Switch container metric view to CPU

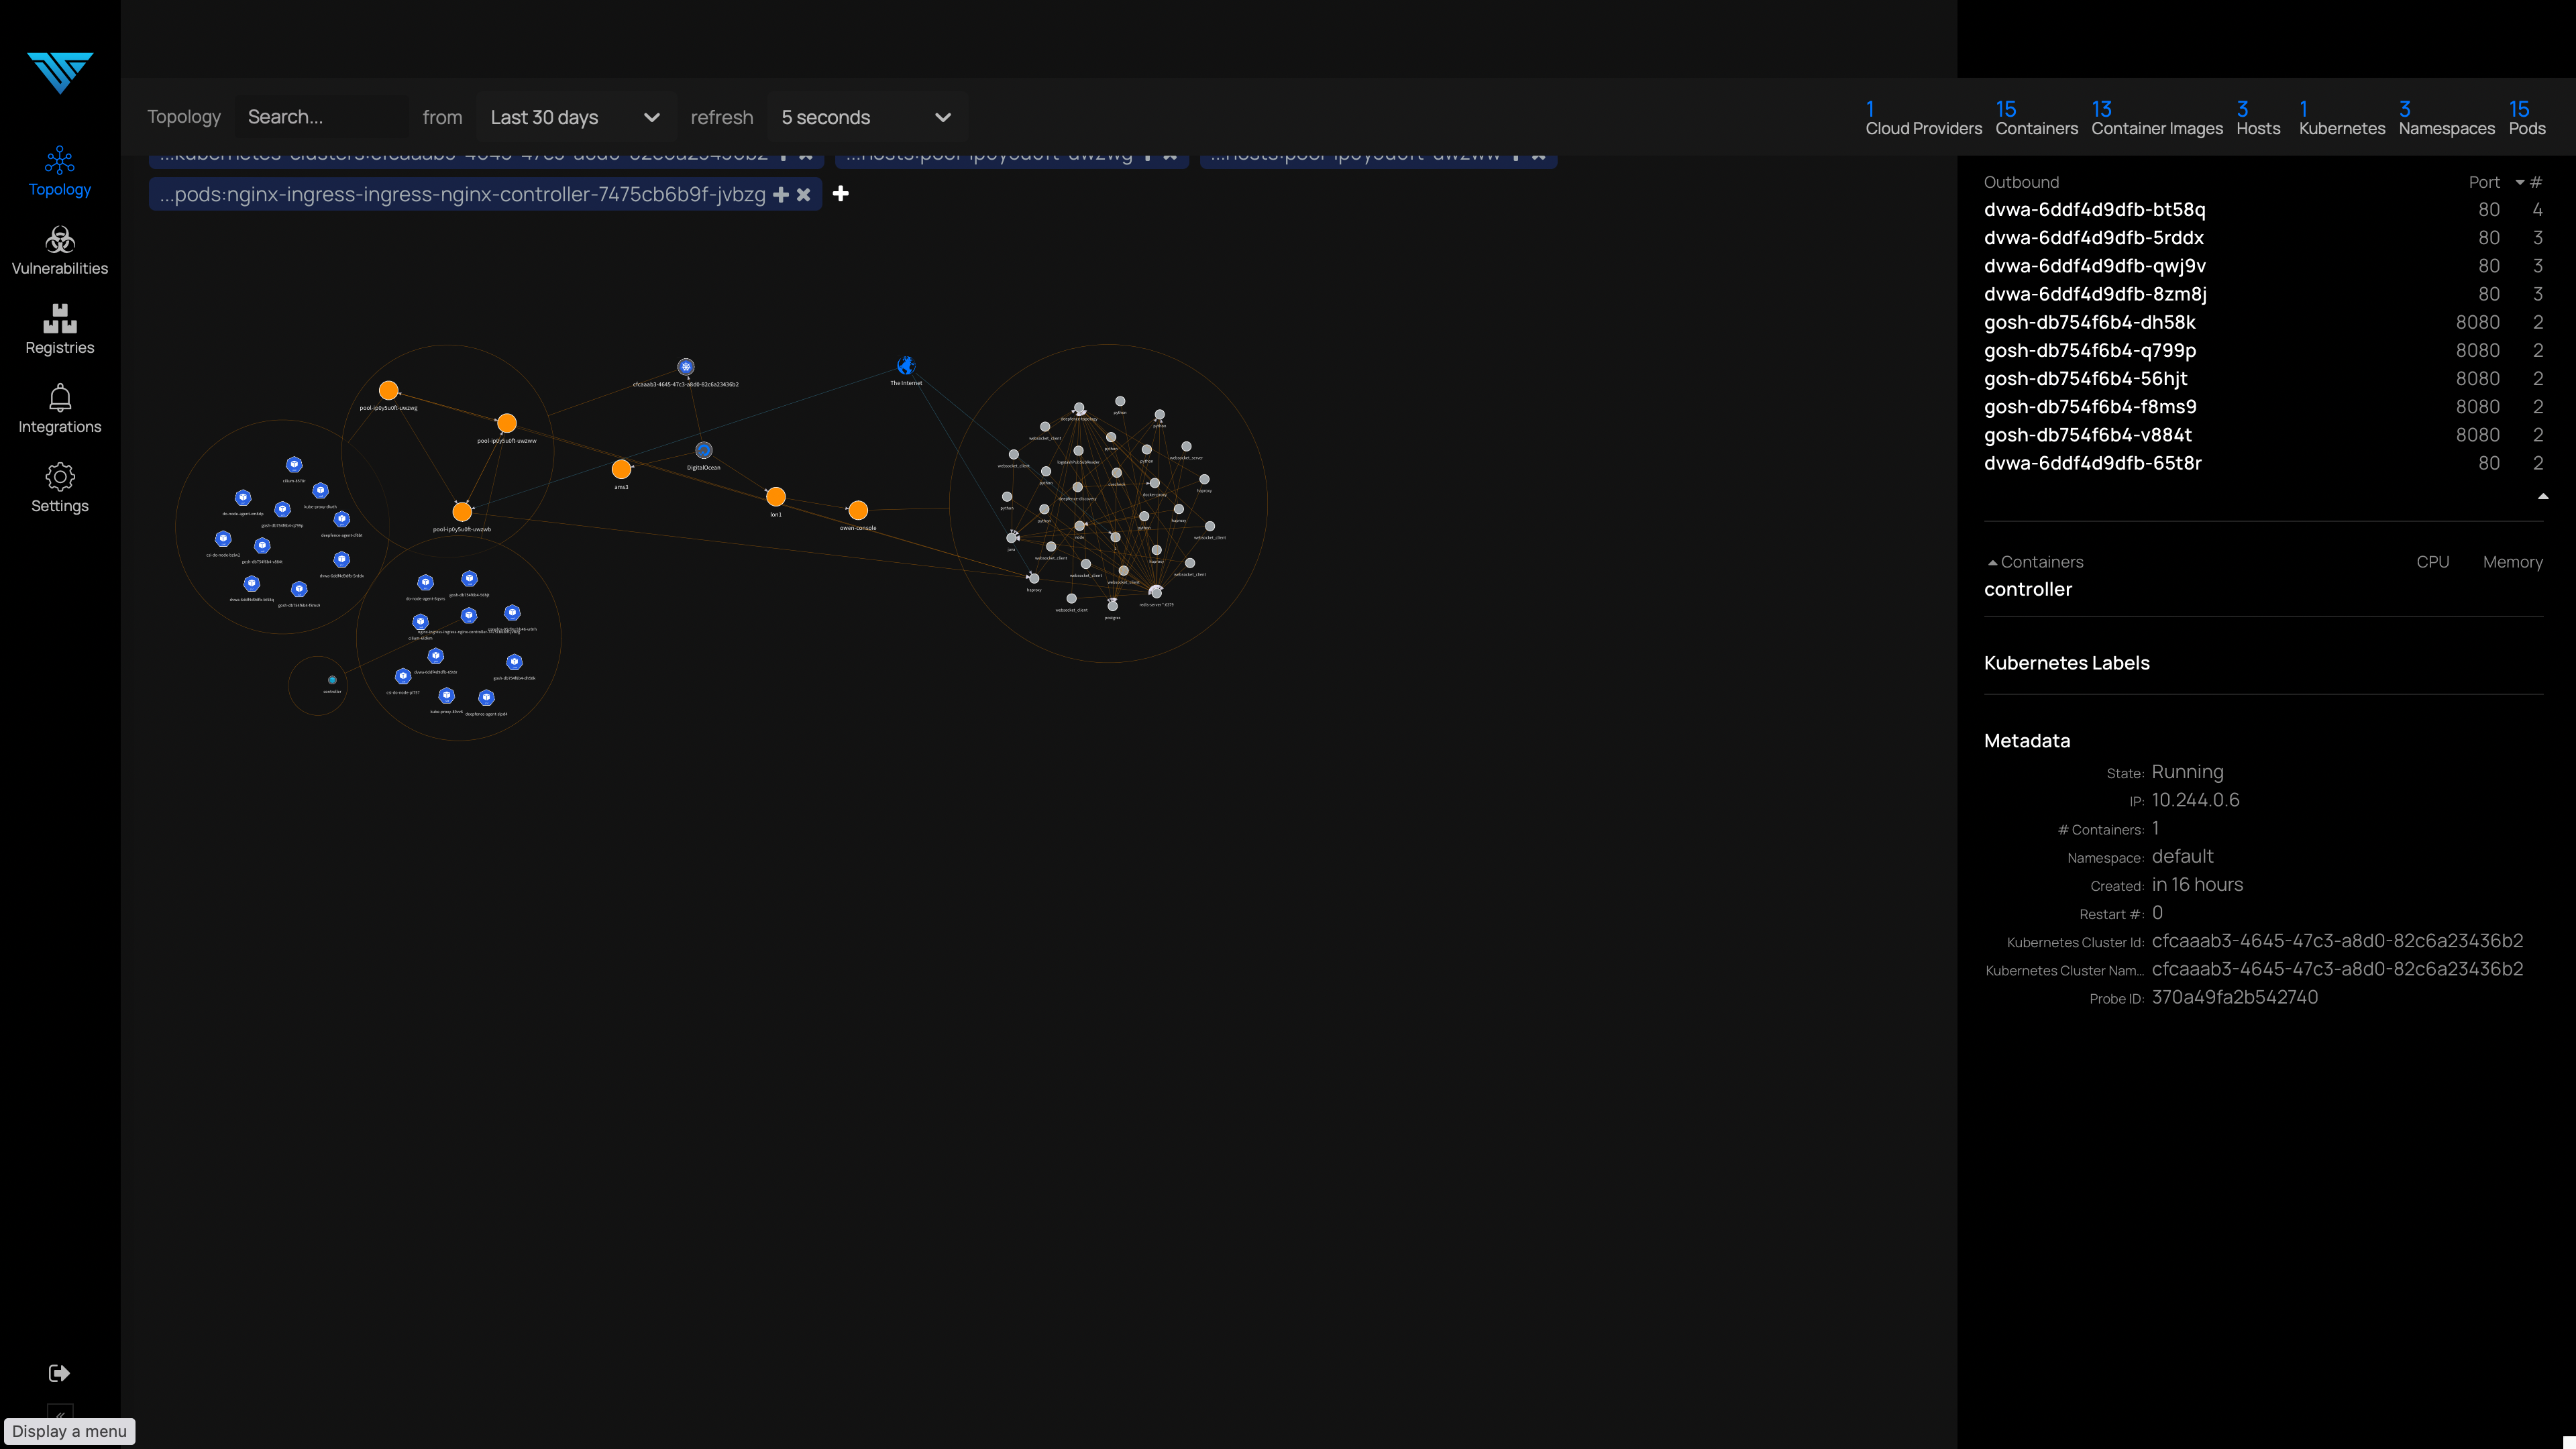click(x=2433, y=562)
